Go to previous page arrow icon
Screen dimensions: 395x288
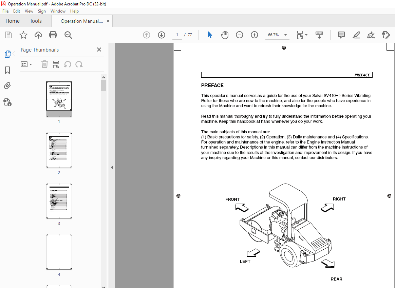click(x=147, y=35)
